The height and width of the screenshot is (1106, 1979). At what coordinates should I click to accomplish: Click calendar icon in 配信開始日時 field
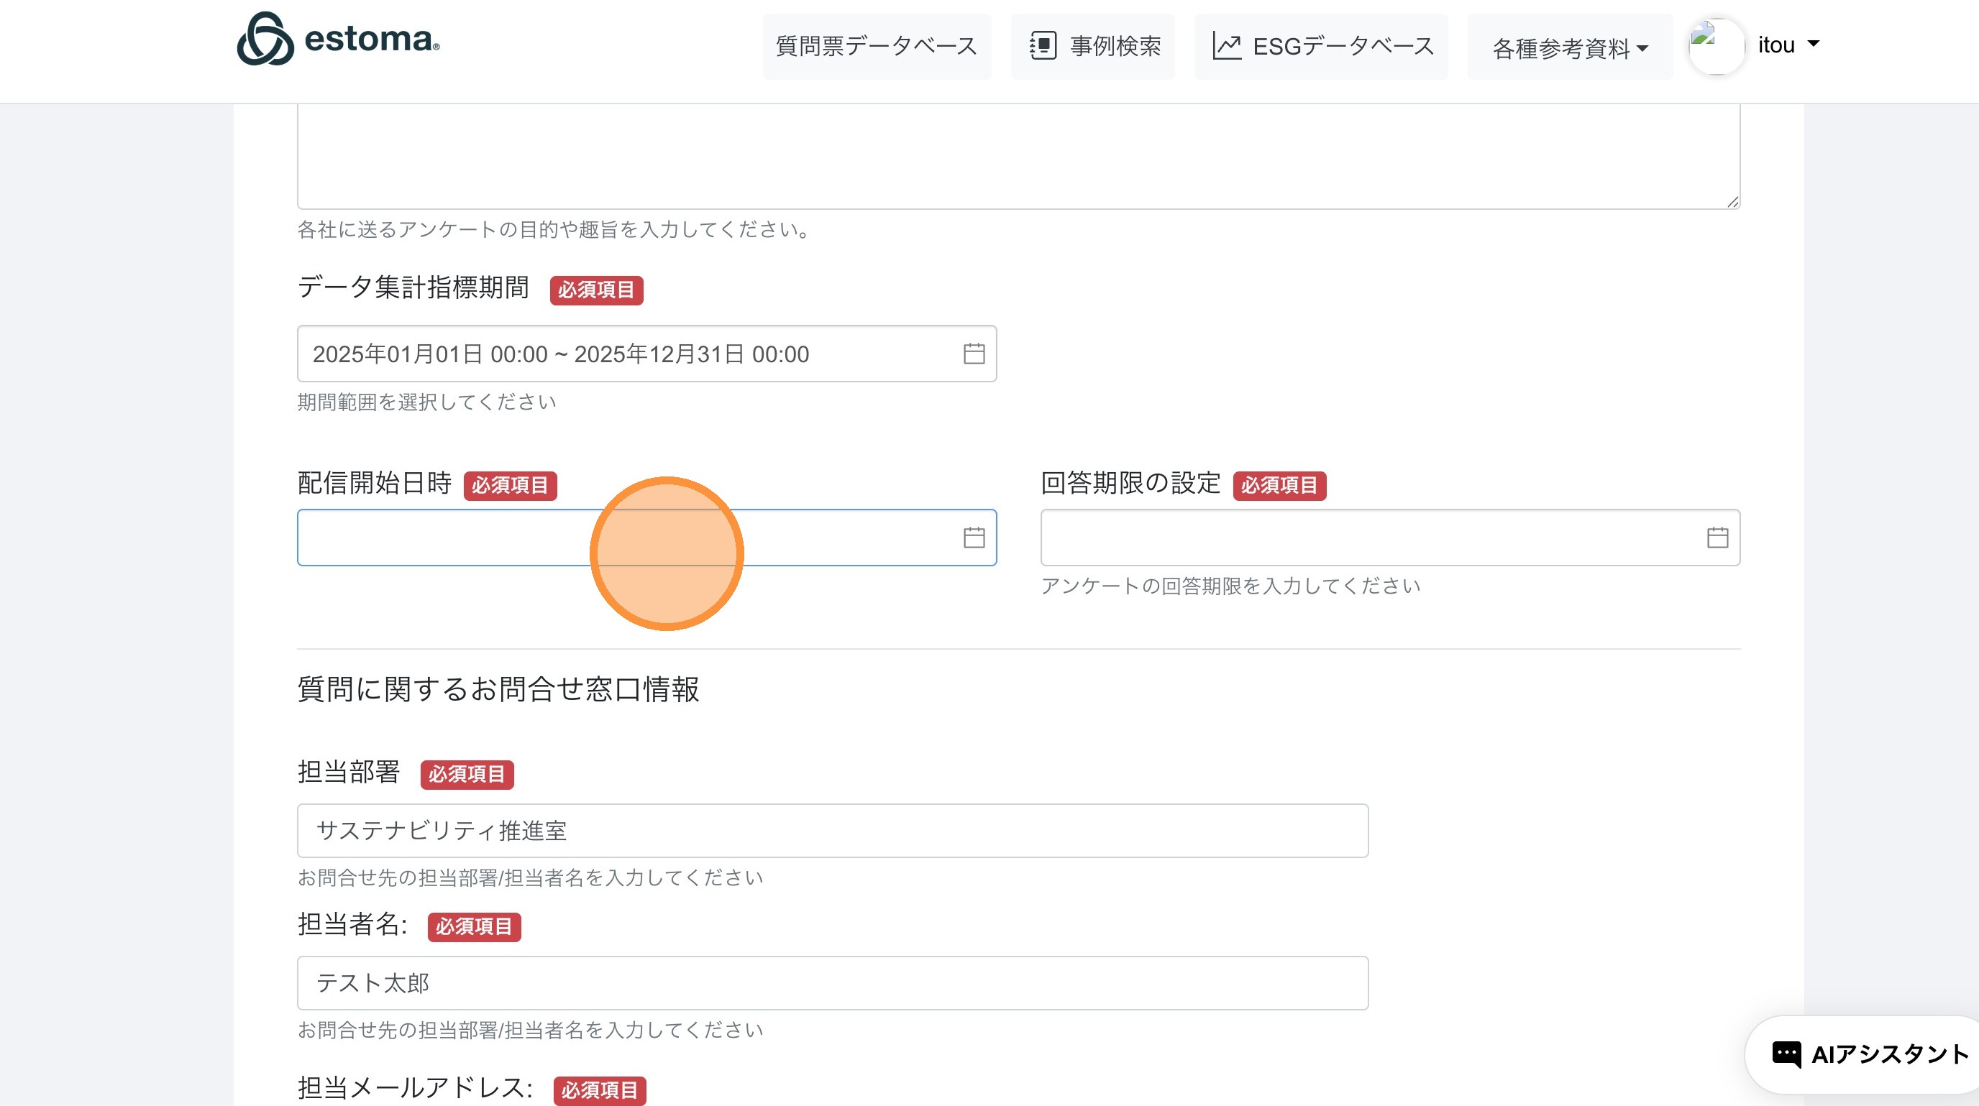[x=974, y=538]
